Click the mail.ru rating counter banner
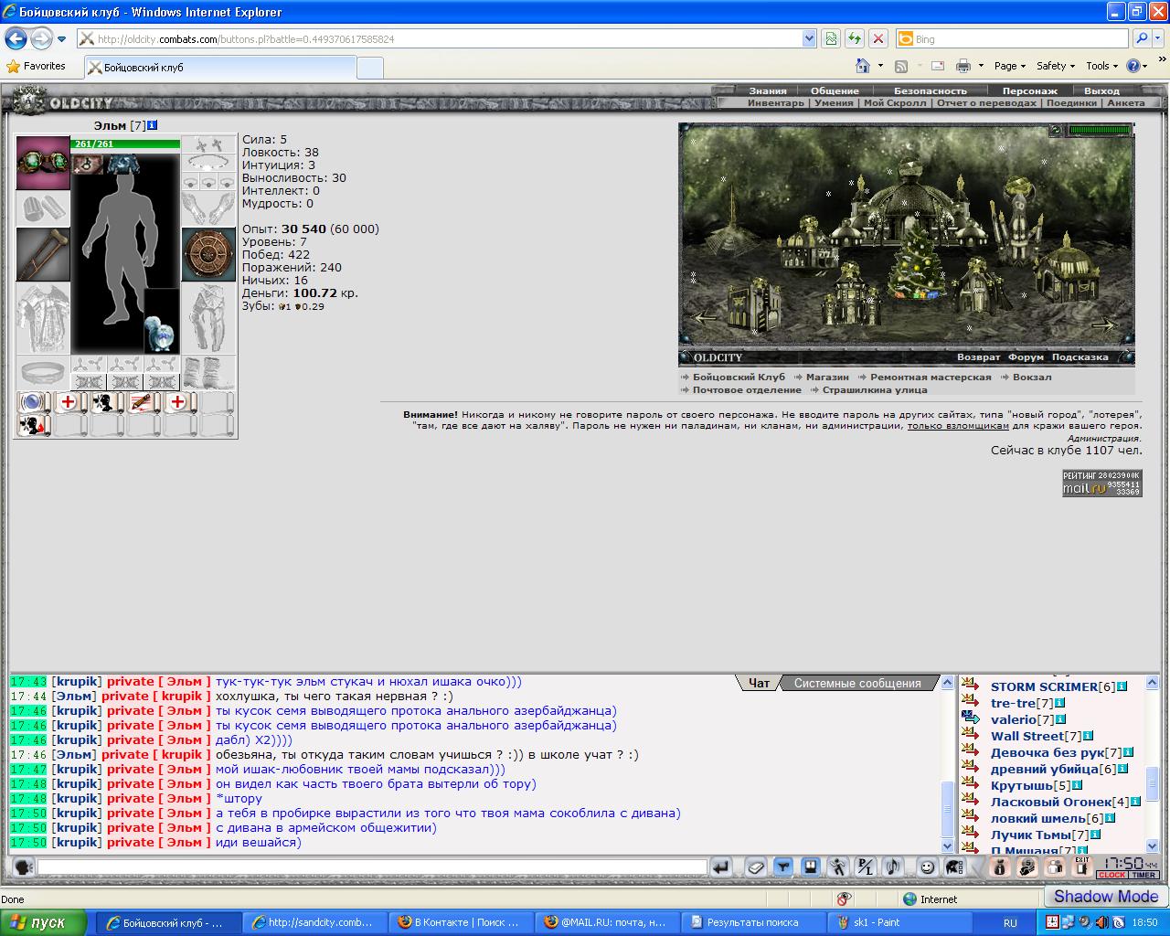Screen dimensions: 1170x936 [1101, 483]
